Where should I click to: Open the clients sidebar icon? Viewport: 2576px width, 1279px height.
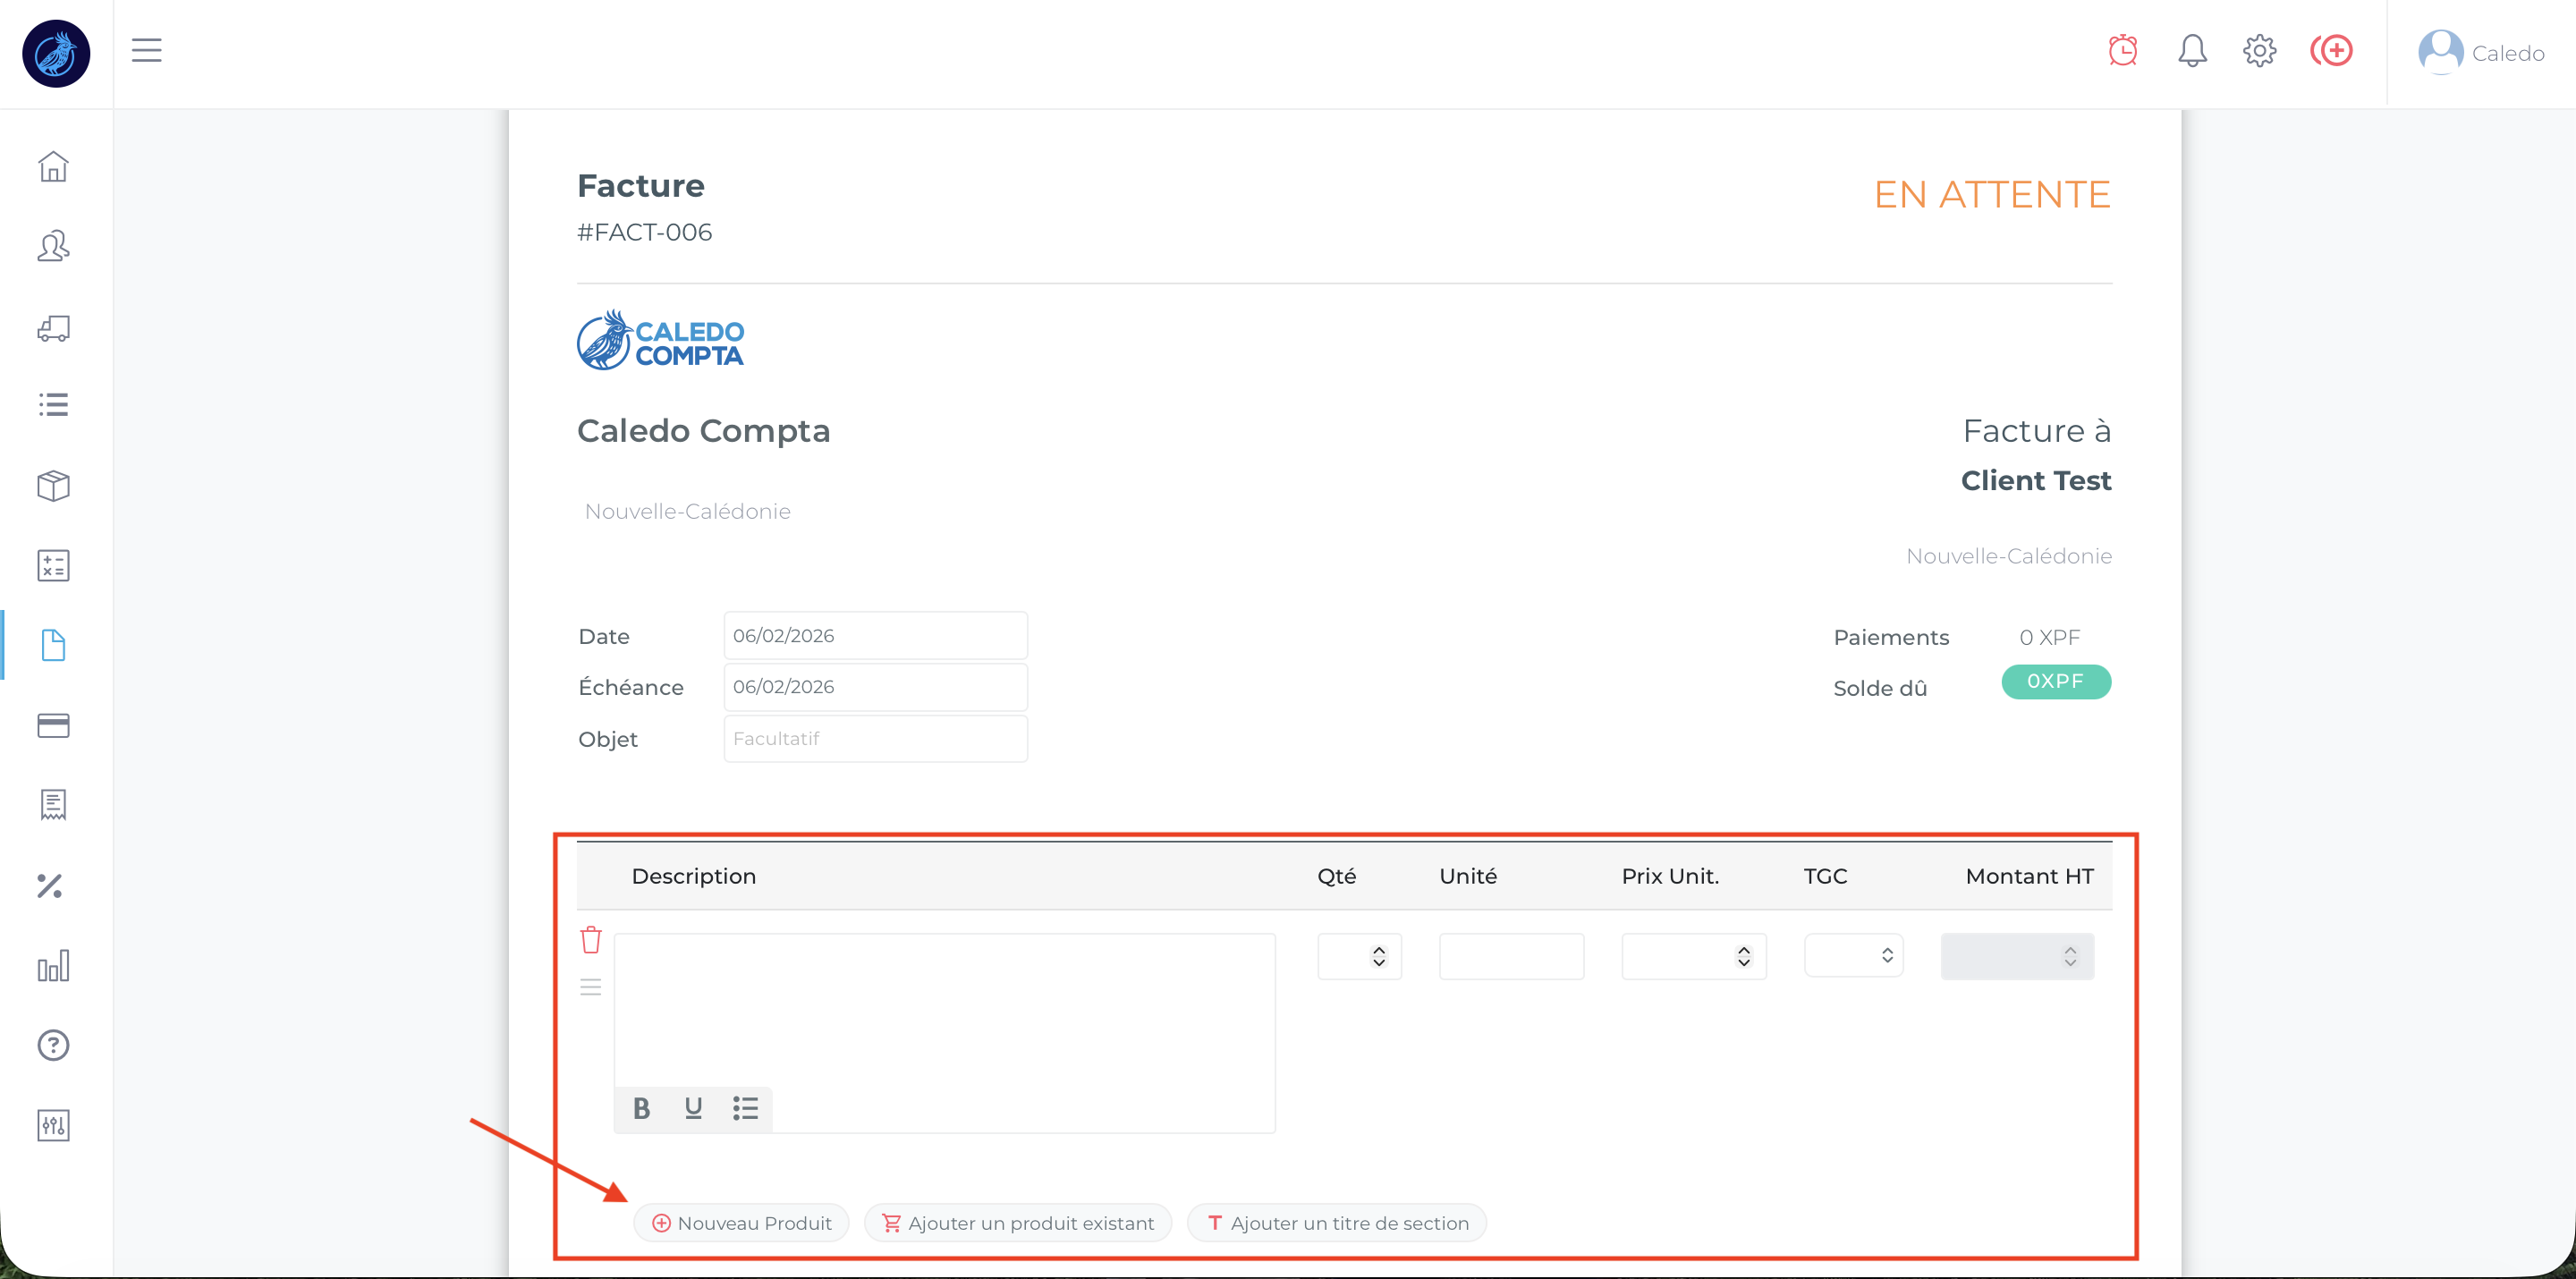click(x=53, y=246)
